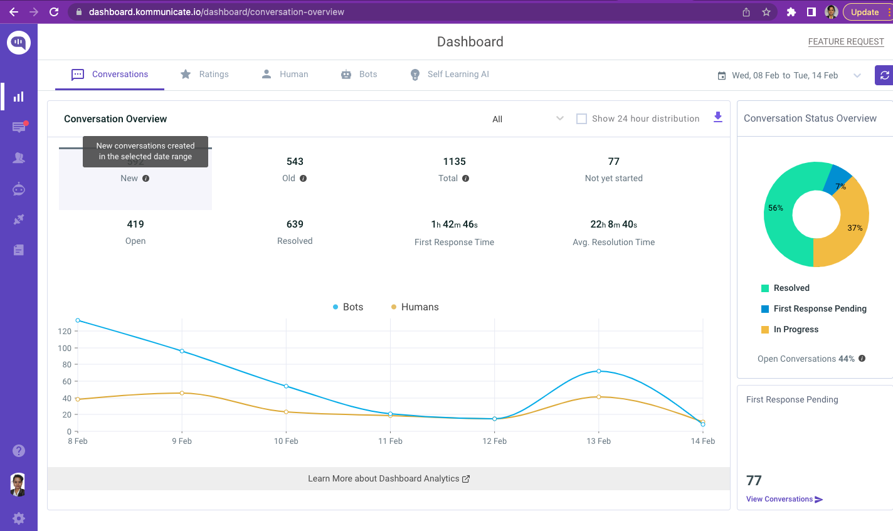Toggle the Bots series in the chart legend
The height and width of the screenshot is (531, 893).
[x=348, y=307]
